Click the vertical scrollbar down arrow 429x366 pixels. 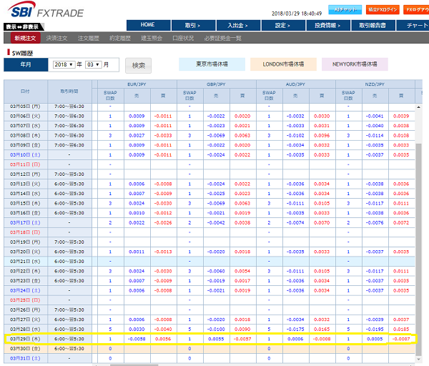tap(418, 359)
